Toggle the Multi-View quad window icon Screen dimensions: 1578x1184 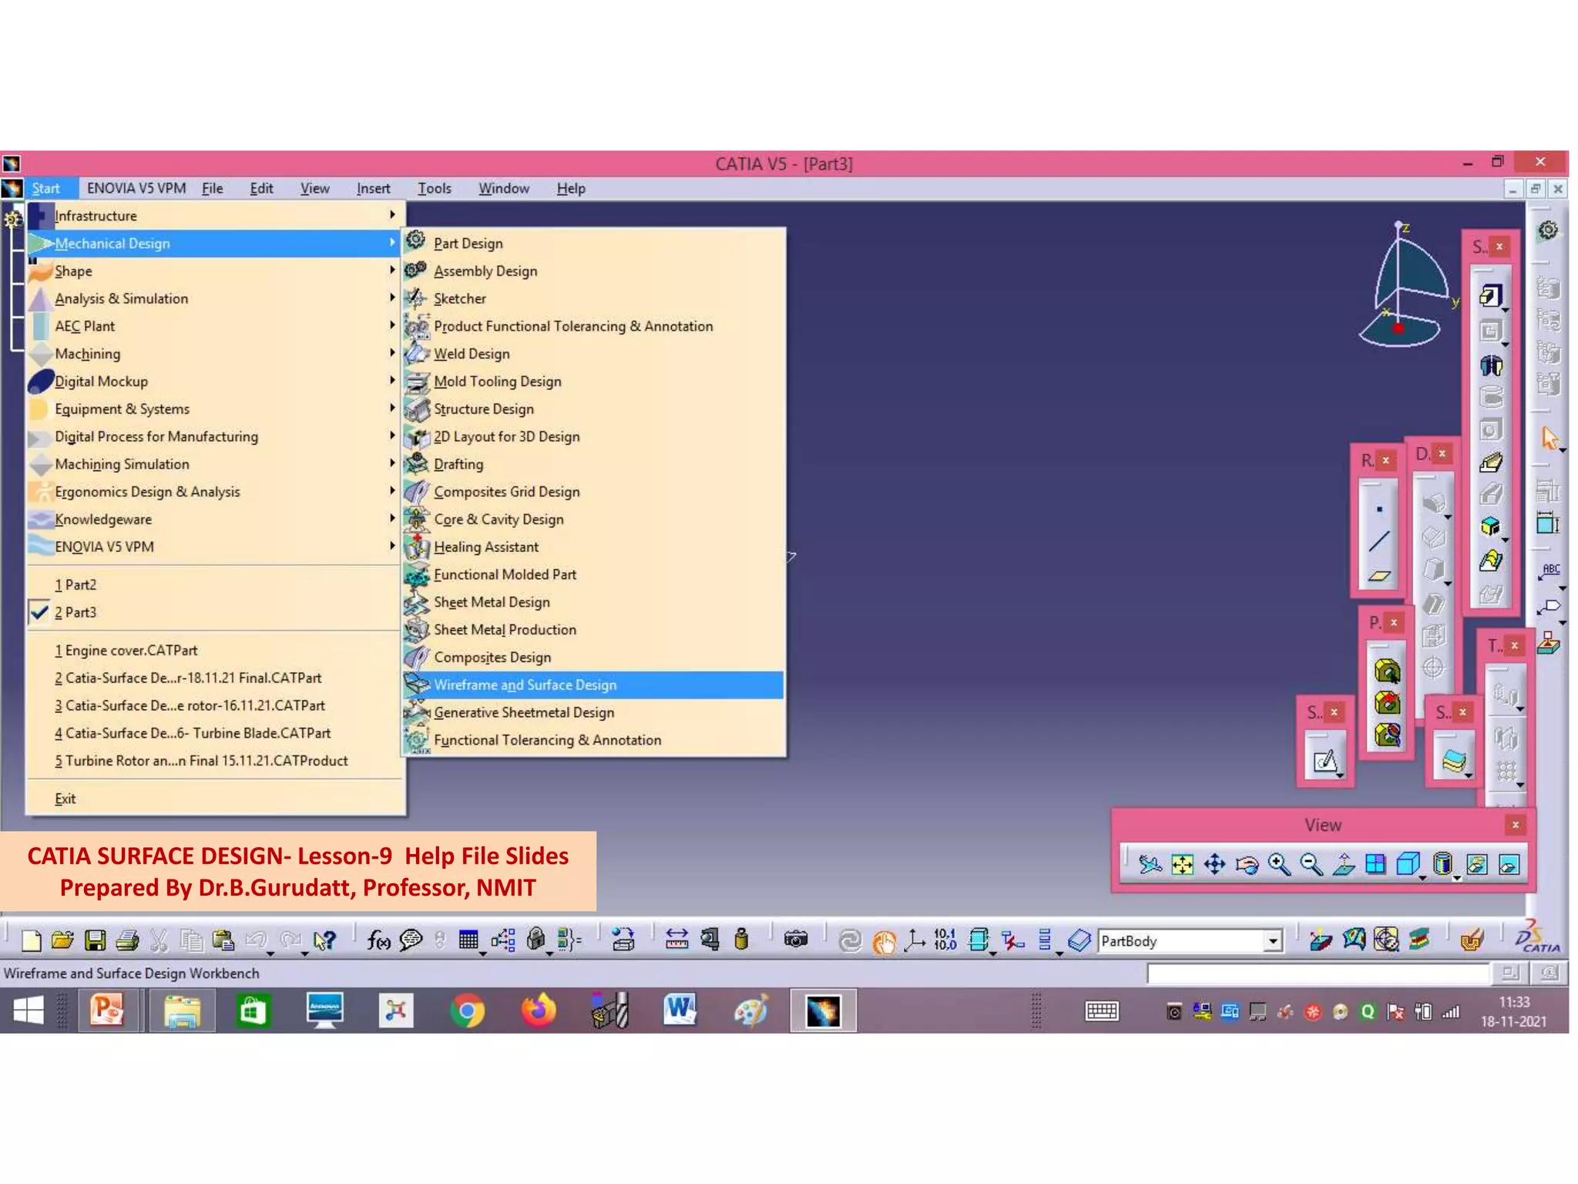pos(1375,865)
